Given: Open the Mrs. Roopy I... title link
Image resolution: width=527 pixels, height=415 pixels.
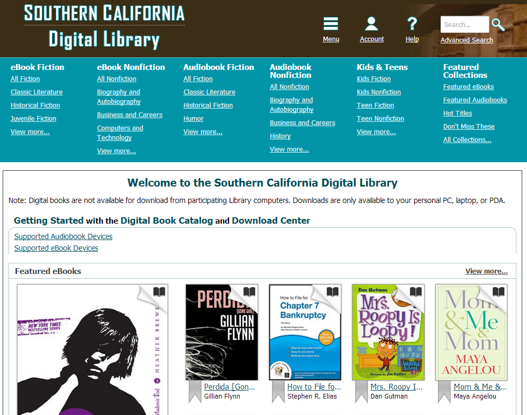Looking at the screenshot, I should [397, 387].
